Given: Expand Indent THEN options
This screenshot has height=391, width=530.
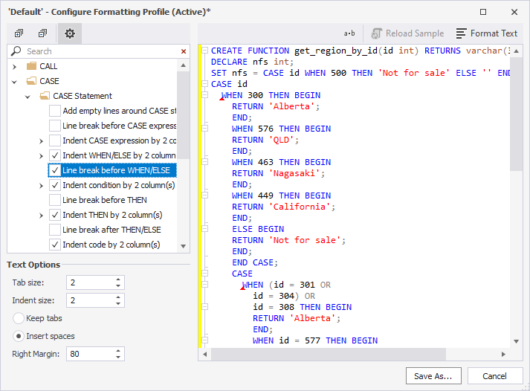Looking at the screenshot, I should [41, 216].
